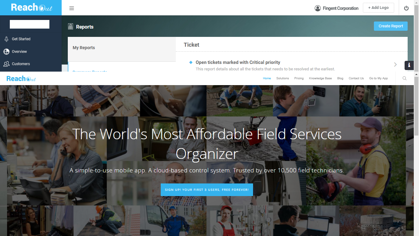Open website search magnifier icon
The image size is (419, 236).
point(405,78)
